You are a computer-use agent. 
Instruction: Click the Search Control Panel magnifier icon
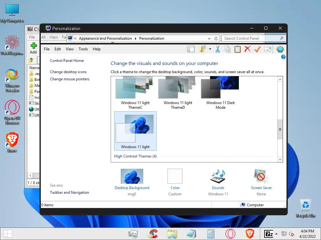click(282, 38)
